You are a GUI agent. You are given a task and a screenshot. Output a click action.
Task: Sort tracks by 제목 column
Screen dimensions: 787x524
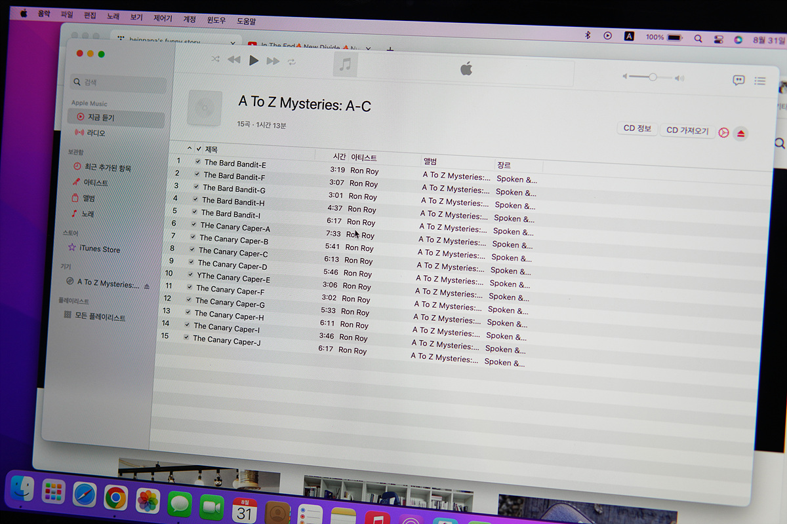point(211,149)
